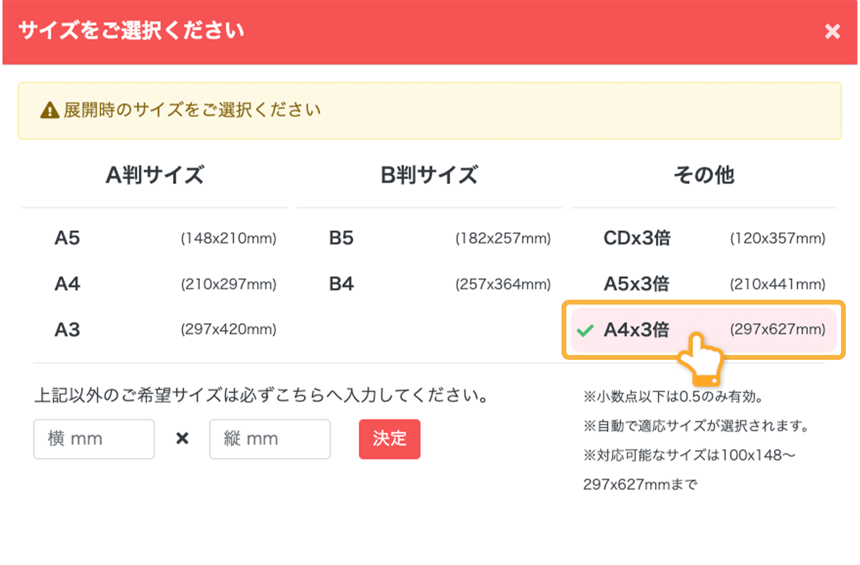Click the その他 column heading

704,176
